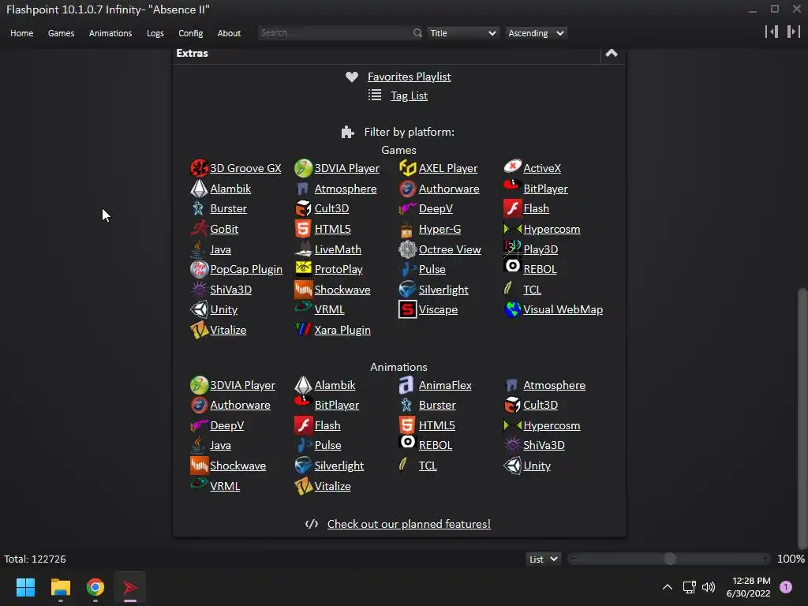
Task: Open the Logs tab
Action: click(x=155, y=33)
